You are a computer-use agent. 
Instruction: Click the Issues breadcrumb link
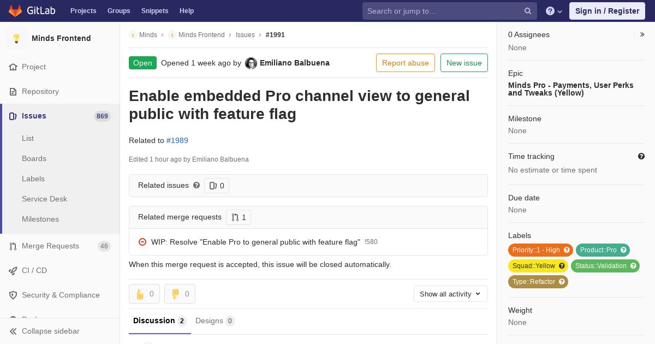[245, 34]
